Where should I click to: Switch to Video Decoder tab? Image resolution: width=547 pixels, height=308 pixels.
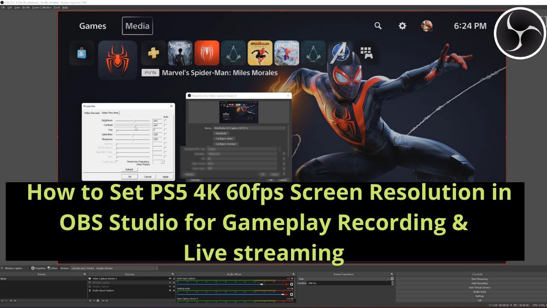pos(92,113)
